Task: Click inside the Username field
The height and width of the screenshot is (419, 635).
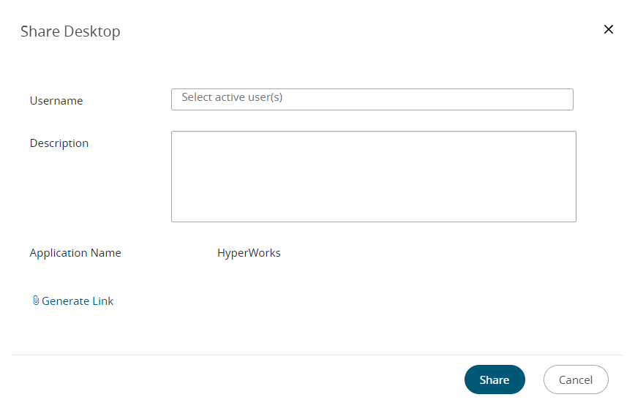Action: 372,99
